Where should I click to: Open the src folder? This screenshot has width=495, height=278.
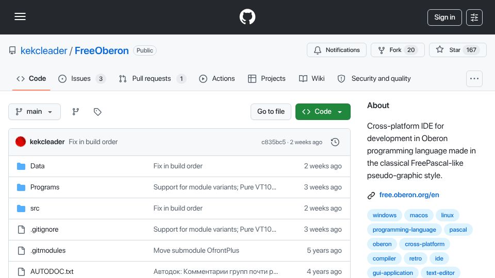point(35,208)
